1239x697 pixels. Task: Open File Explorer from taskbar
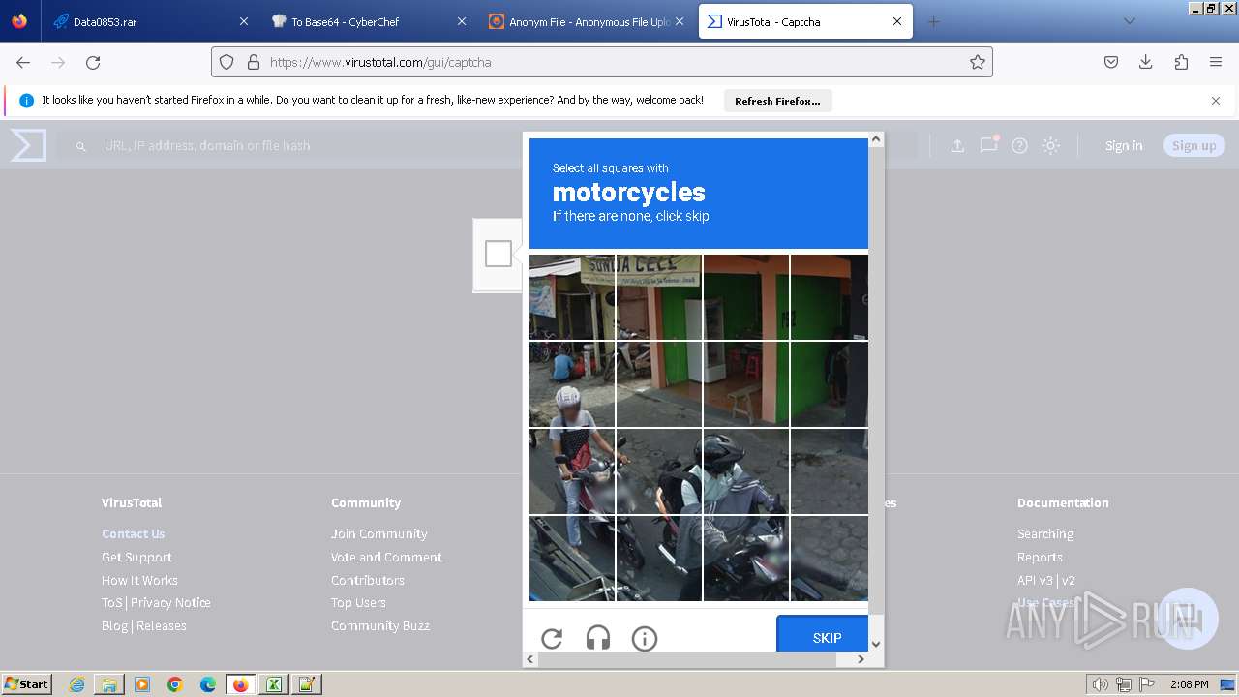(109, 684)
